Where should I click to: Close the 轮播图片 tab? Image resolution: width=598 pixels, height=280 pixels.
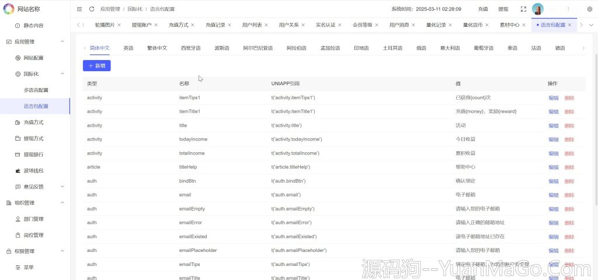[x=119, y=24]
